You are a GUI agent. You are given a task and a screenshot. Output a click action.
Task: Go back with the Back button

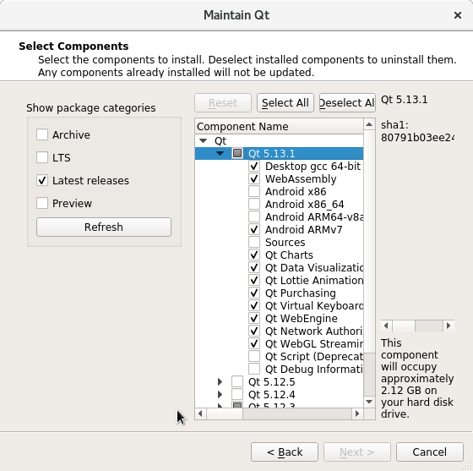[x=285, y=452]
